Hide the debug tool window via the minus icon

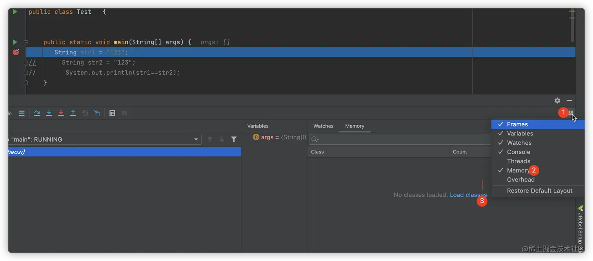[569, 101]
